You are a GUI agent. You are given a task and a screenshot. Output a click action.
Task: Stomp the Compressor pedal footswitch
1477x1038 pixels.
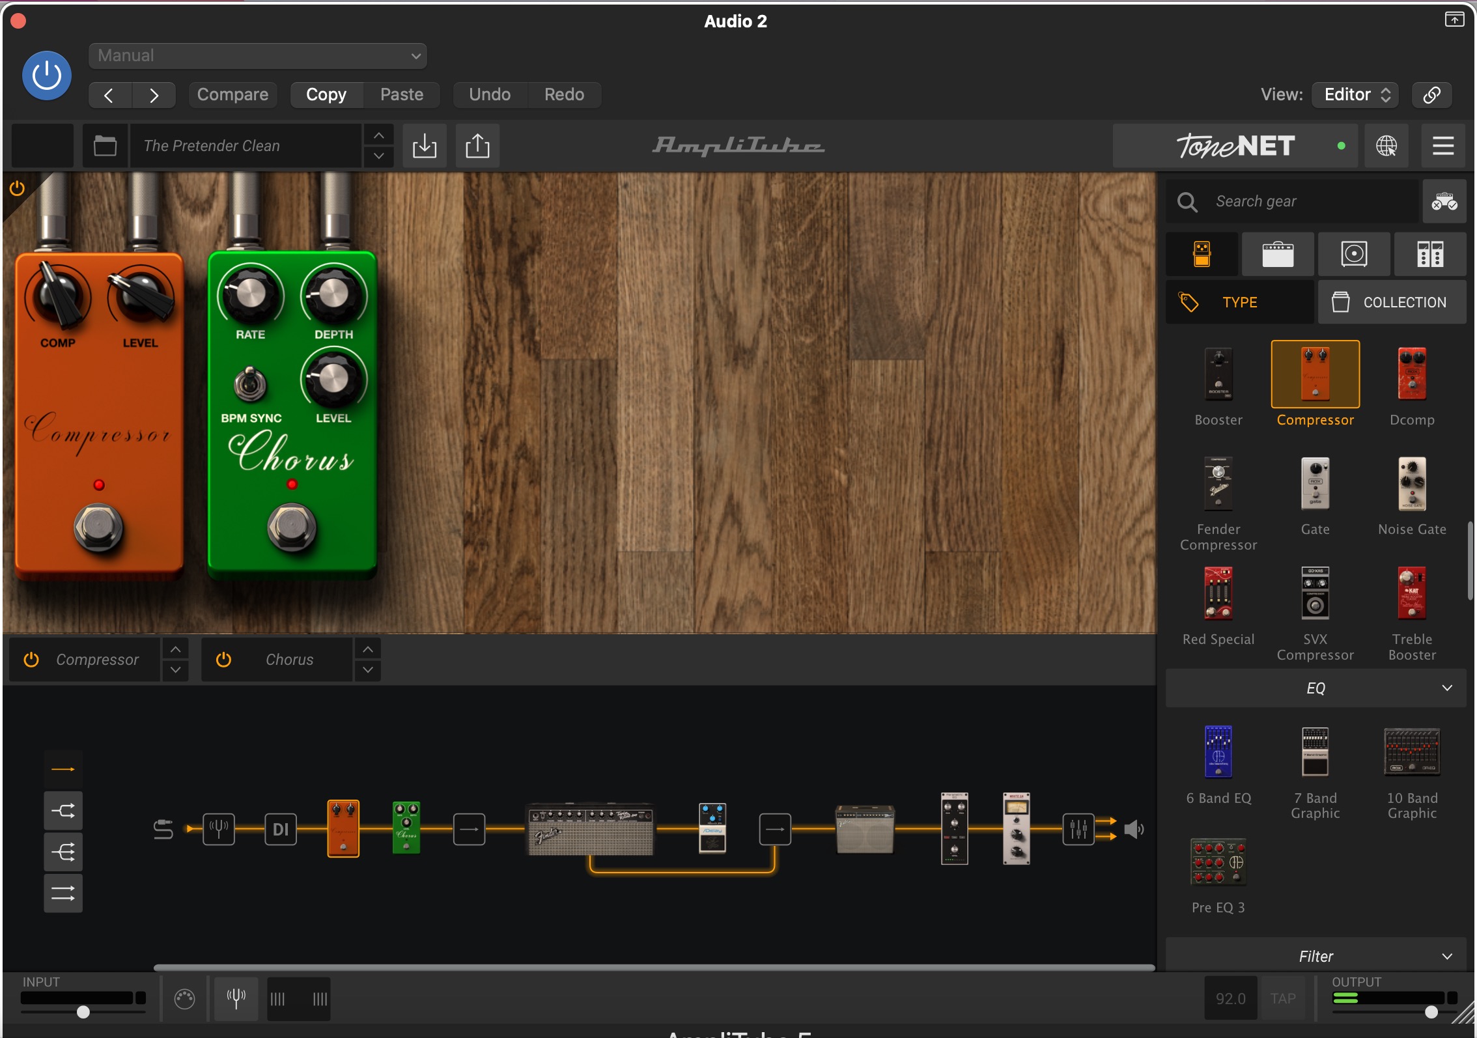tap(98, 527)
